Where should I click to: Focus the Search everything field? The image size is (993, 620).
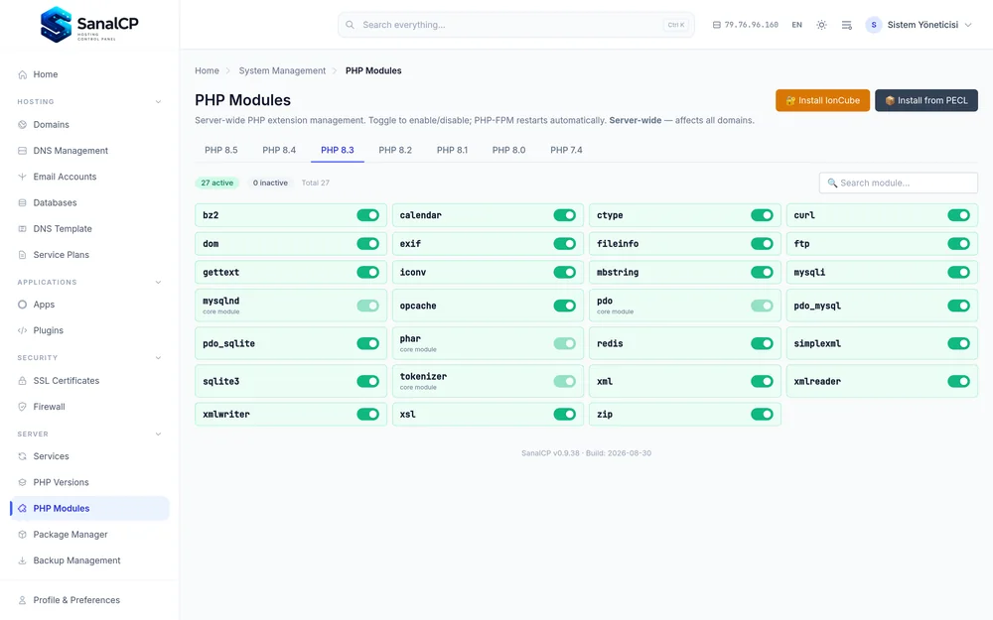point(516,25)
